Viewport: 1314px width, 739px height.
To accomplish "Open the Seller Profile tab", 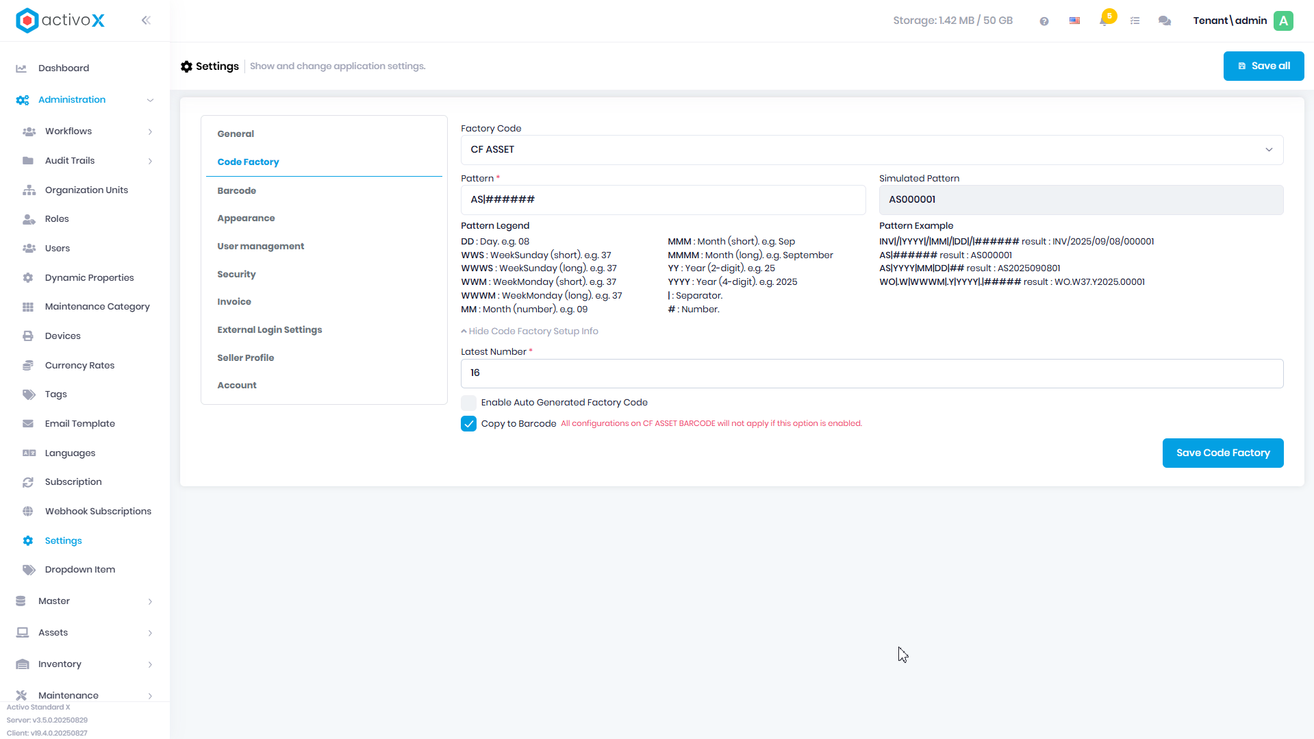I will 245,358.
